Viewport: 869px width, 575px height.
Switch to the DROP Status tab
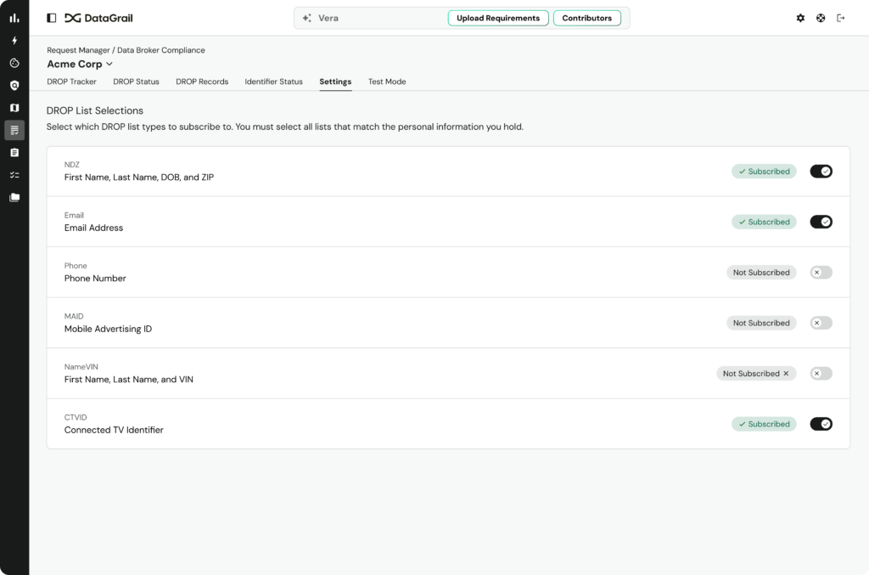[x=136, y=82]
